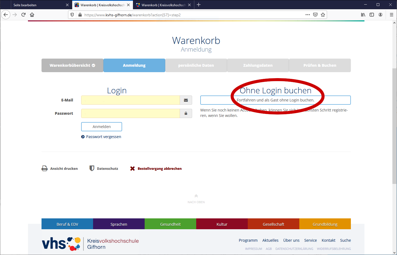The height and width of the screenshot is (255, 397).
Task: Select the orange Grundbildung category tile
Action: point(325,224)
